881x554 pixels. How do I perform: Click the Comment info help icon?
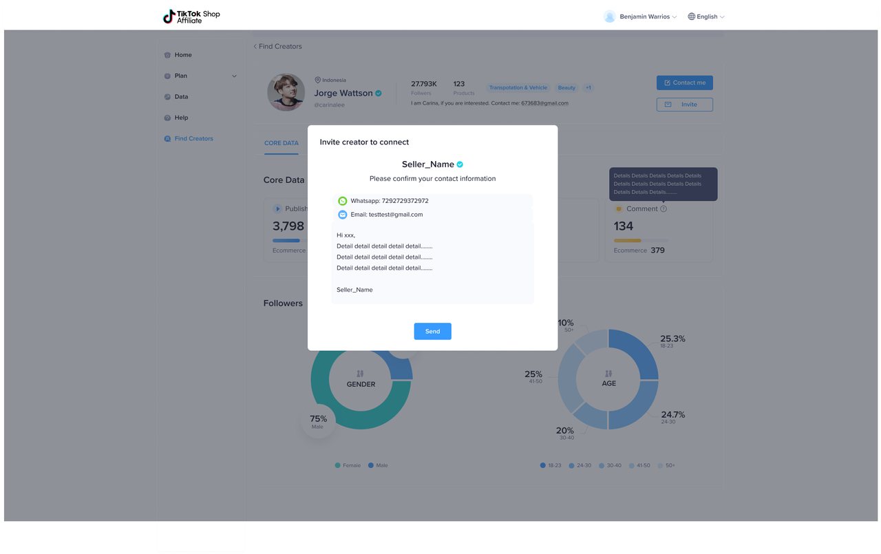(664, 209)
